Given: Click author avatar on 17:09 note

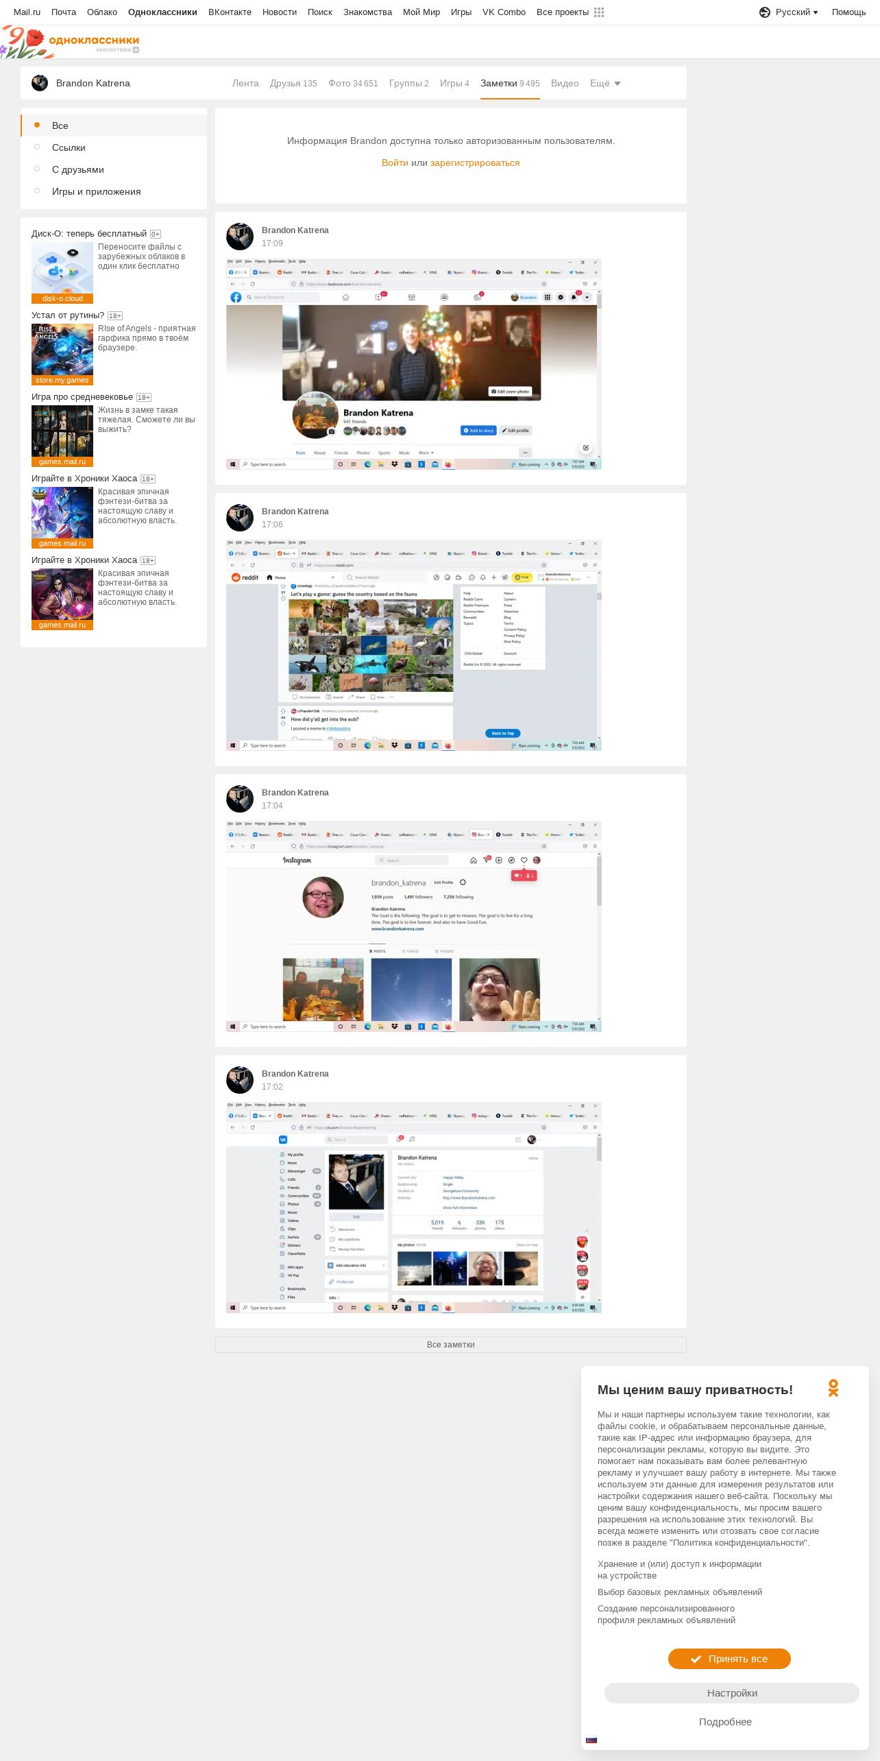Looking at the screenshot, I should click(240, 237).
